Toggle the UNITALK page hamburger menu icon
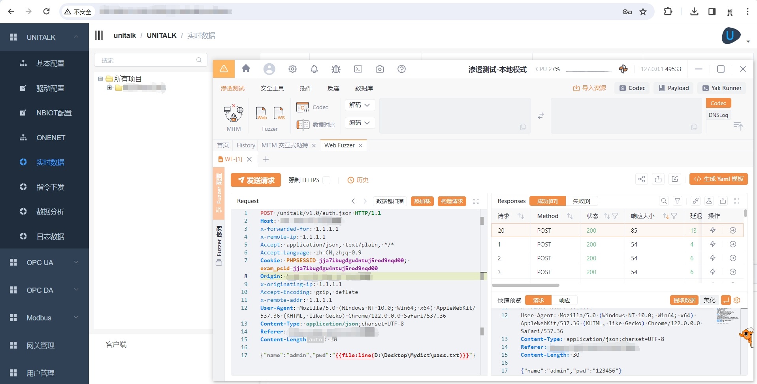 [x=99, y=36]
